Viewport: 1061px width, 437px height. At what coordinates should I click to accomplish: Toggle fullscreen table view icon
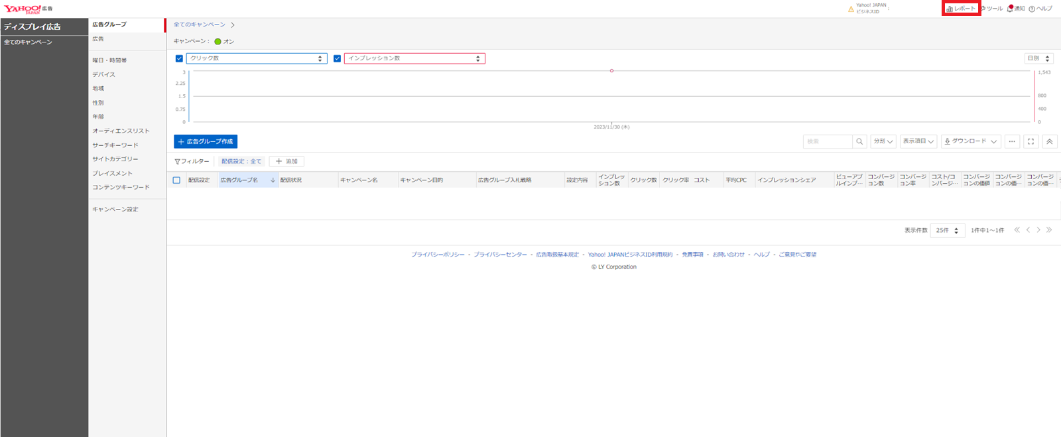[1030, 141]
